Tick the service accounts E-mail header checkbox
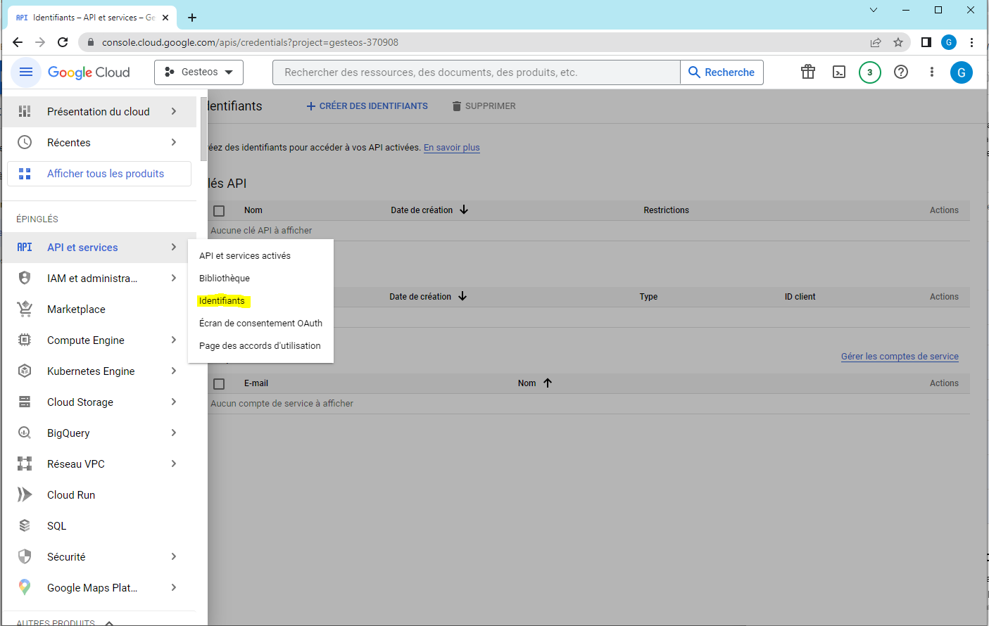 click(219, 384)
